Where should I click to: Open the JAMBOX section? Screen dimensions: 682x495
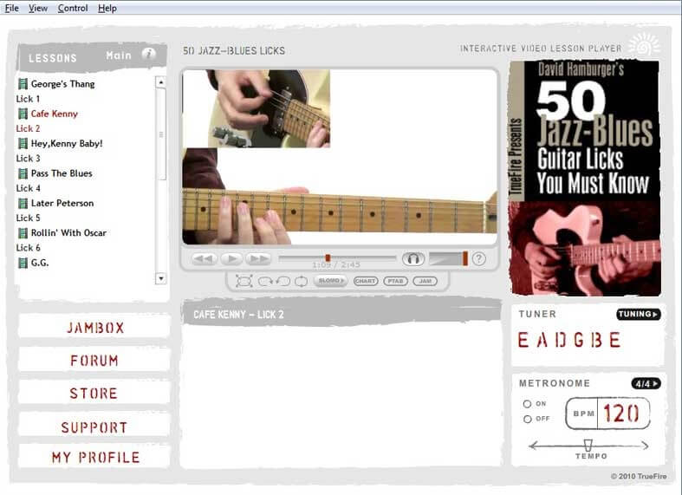coord(94,328)
